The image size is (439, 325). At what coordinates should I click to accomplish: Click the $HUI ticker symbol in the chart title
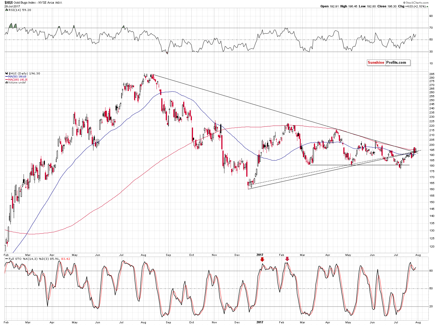click(8, 3)
